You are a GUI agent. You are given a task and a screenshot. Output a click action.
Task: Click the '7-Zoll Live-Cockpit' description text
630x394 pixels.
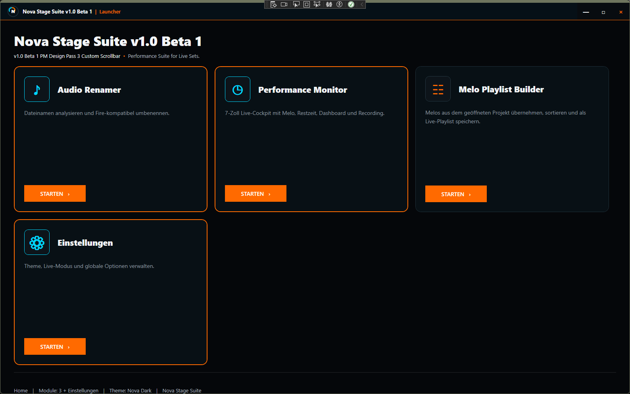click(x=305, y=113)
